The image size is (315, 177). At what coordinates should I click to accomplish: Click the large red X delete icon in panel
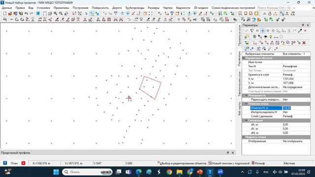304,43
